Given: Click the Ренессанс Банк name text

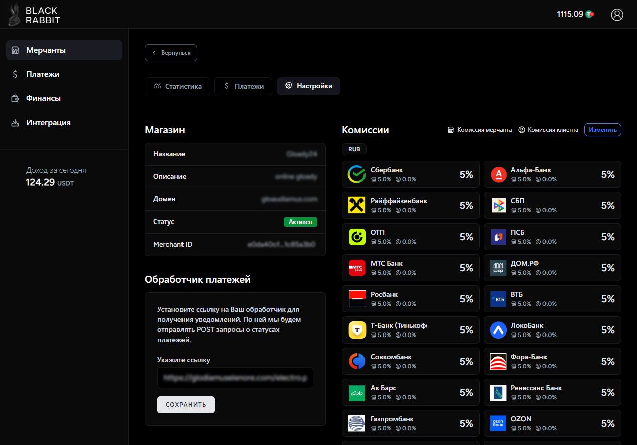Looking at the screenshot, I should (536, 388).
